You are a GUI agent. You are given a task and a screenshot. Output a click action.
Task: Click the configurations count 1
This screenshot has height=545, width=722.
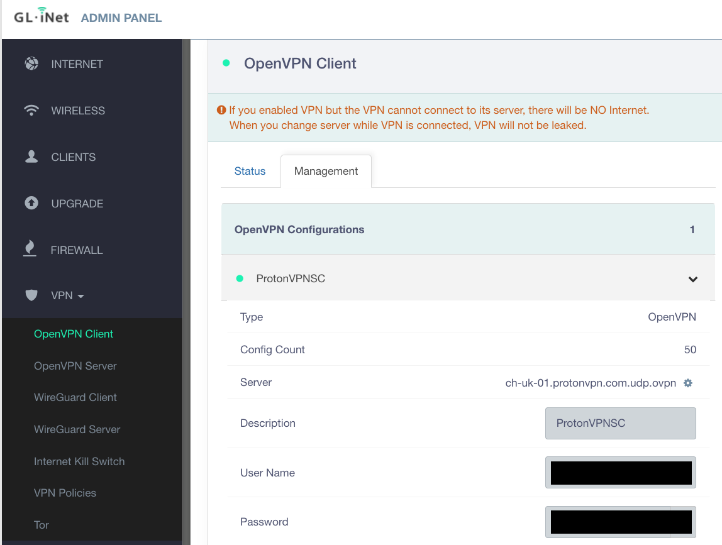point(692,229)
